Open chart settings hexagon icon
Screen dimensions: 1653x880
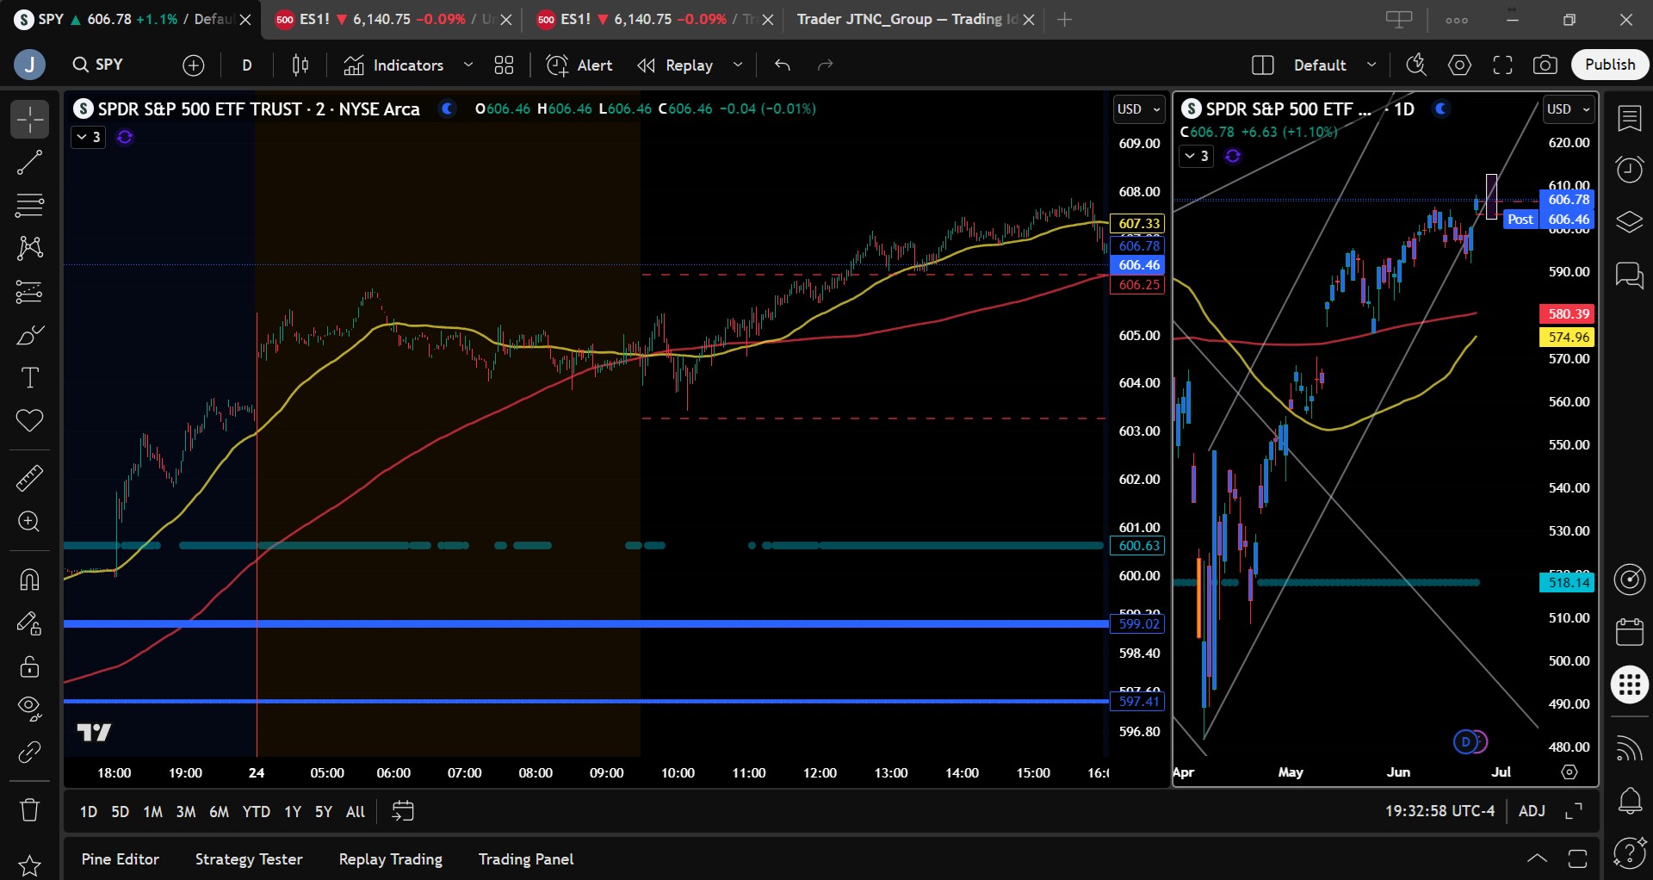pos(1459,65)
